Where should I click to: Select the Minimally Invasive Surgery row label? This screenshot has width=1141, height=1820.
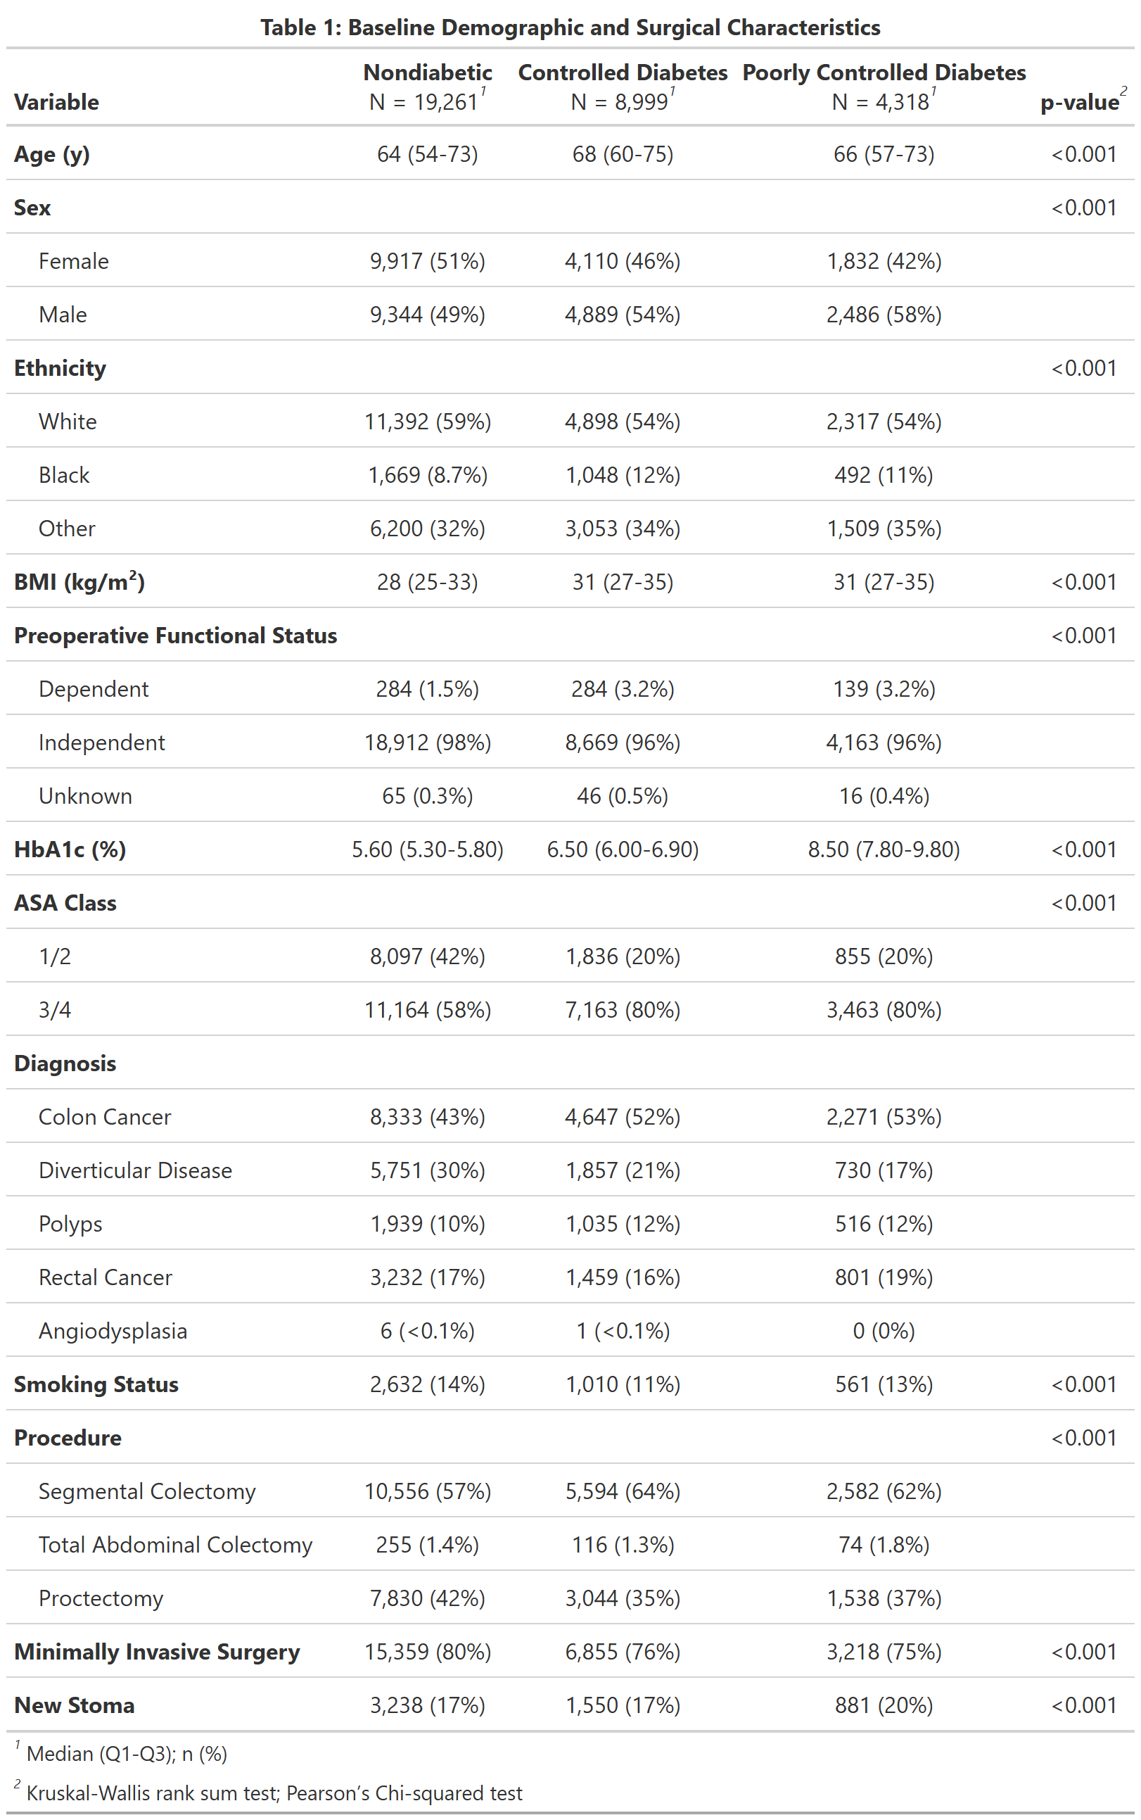tap(157, 1652)
